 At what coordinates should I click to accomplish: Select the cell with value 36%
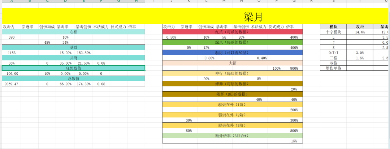tap(12, 63)
